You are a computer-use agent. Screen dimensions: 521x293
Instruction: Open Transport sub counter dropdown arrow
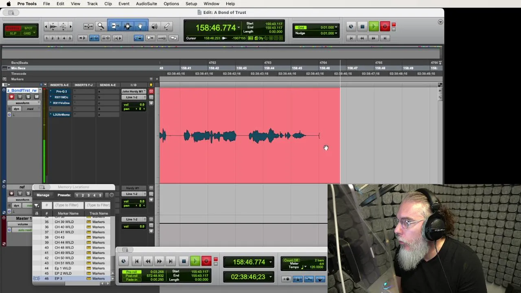pyautogui.click(x=270, y=277)
